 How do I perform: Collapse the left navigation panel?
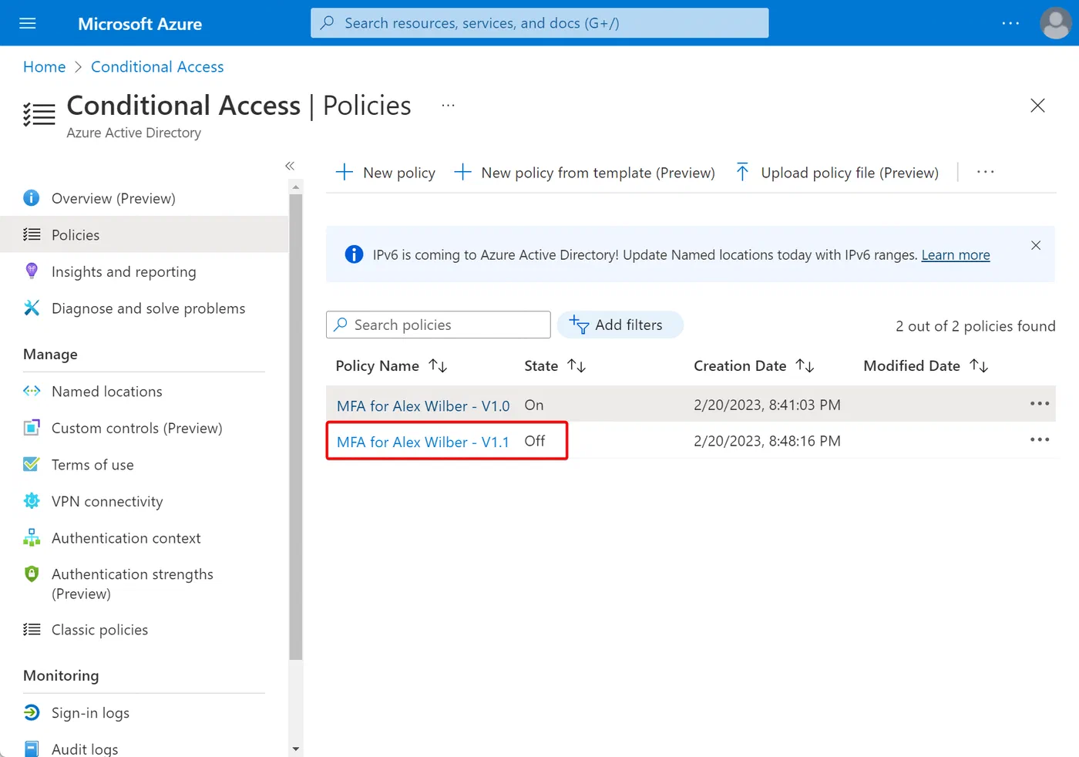point(290,166)
